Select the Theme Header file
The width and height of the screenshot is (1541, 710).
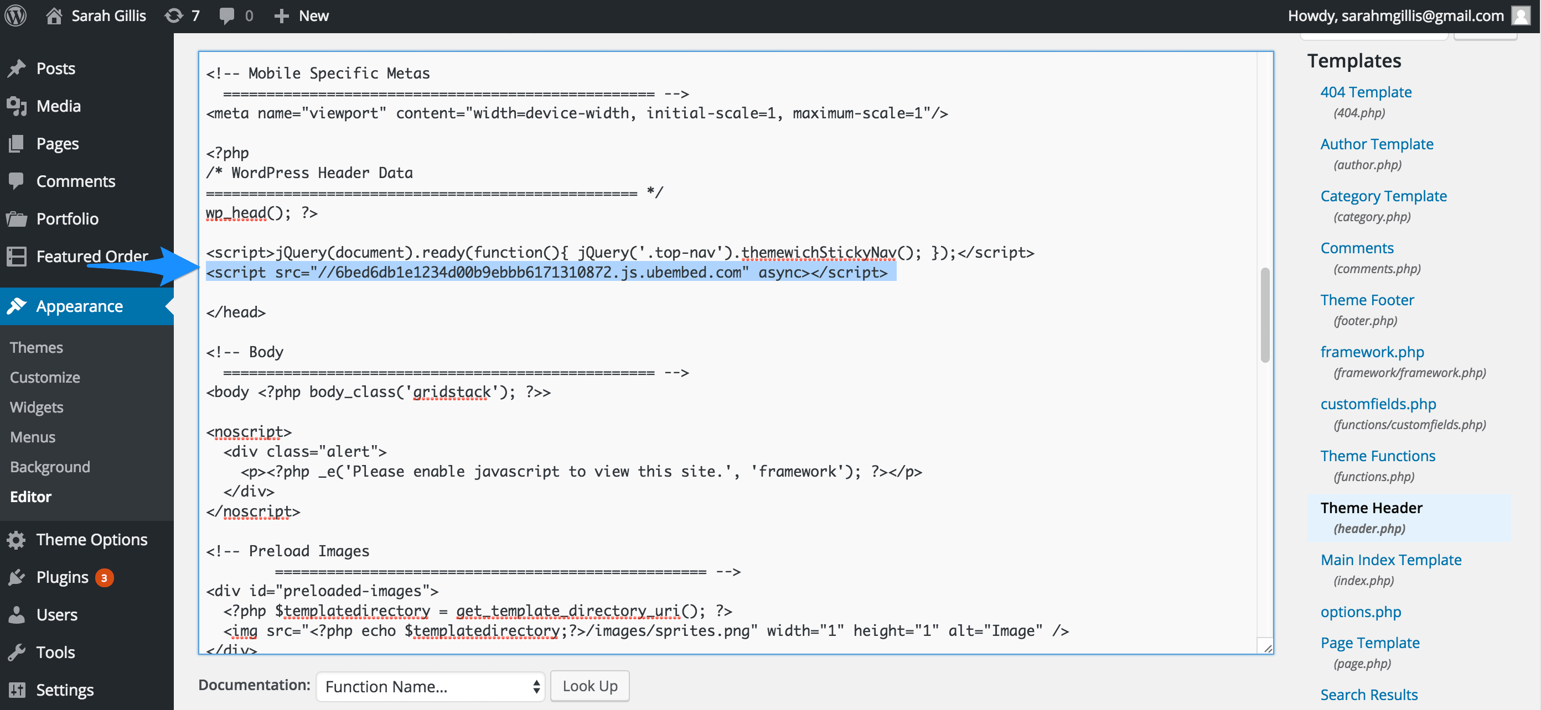(1371, 508)
